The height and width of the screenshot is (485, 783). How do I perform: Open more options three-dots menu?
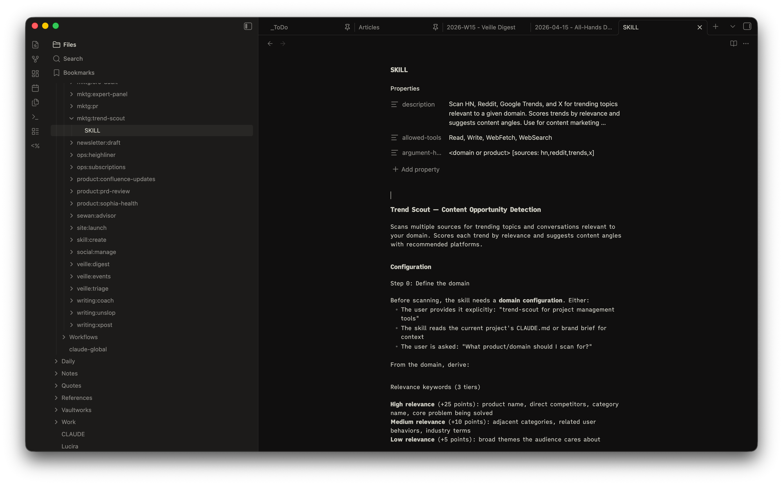[x=746, y=43]
